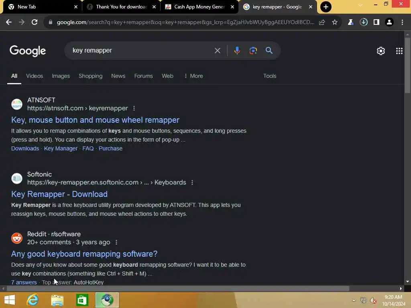411x308 pixels.
Task: Open options for ATNSOFT result
Action: click(134, 108)
